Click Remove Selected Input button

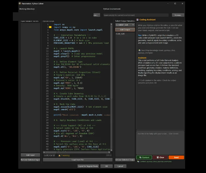30,160
